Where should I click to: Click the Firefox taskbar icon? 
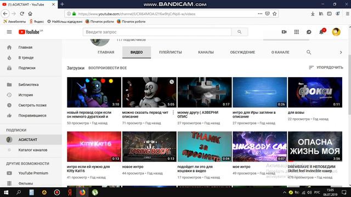tap(82, 192)
